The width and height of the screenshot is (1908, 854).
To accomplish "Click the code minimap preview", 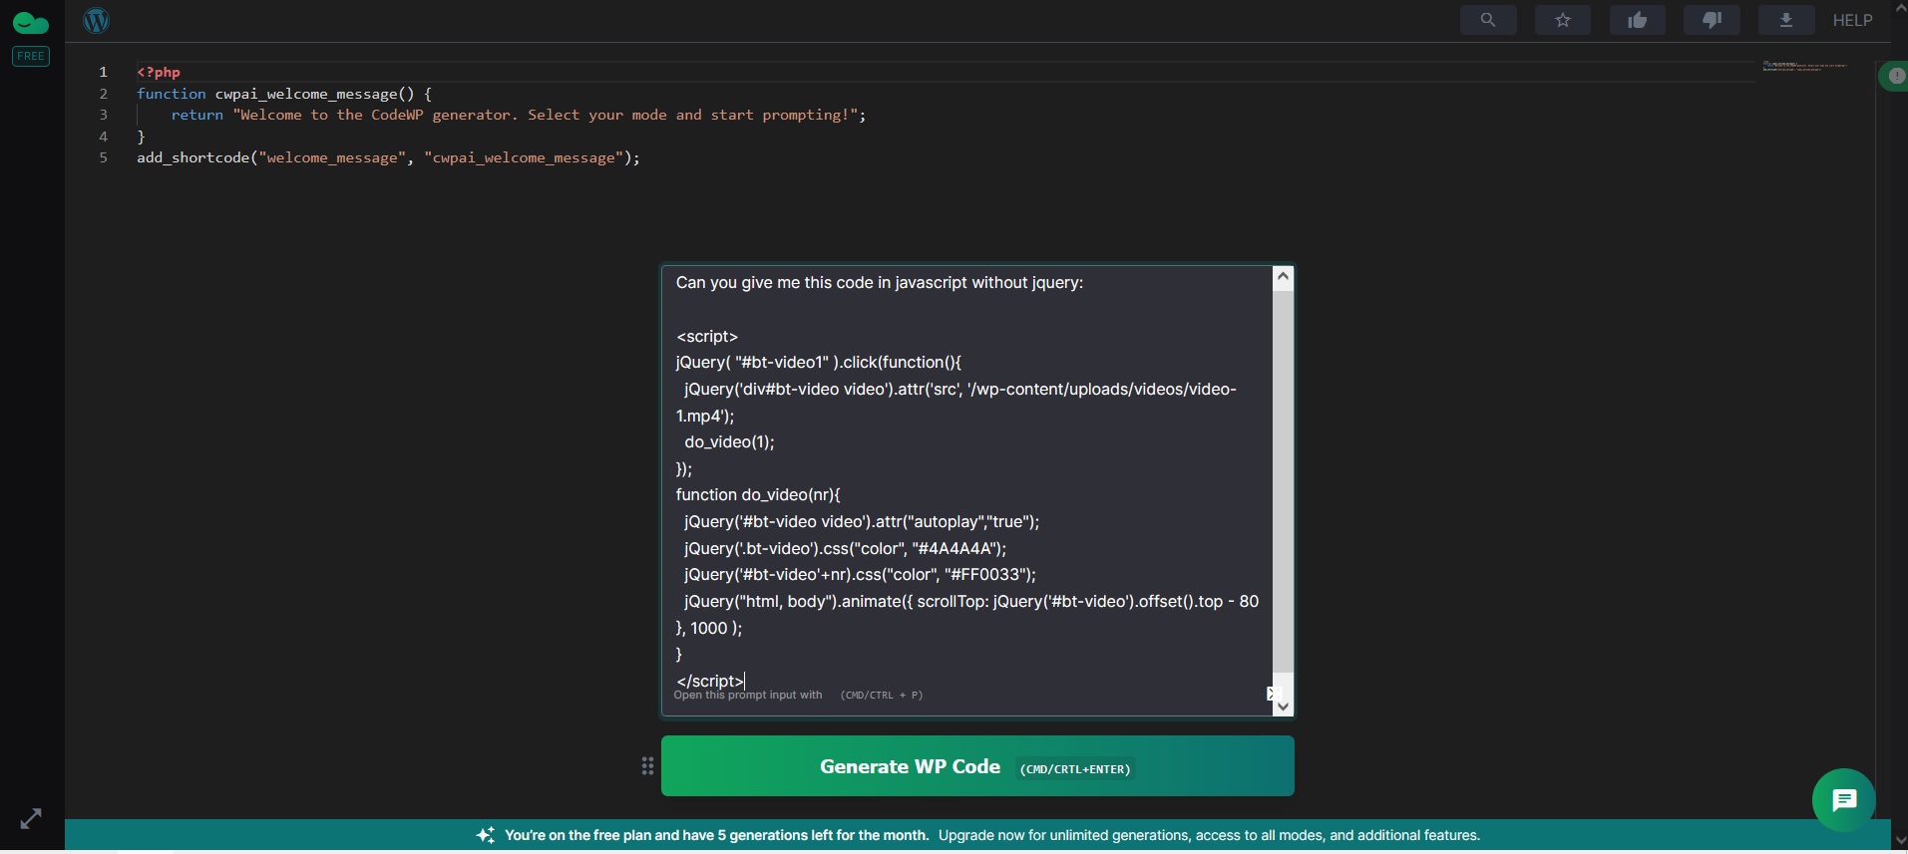I will coord(1805,67).
